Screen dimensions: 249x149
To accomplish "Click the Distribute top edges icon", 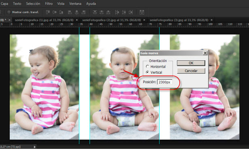I will [x=95, y=12].
